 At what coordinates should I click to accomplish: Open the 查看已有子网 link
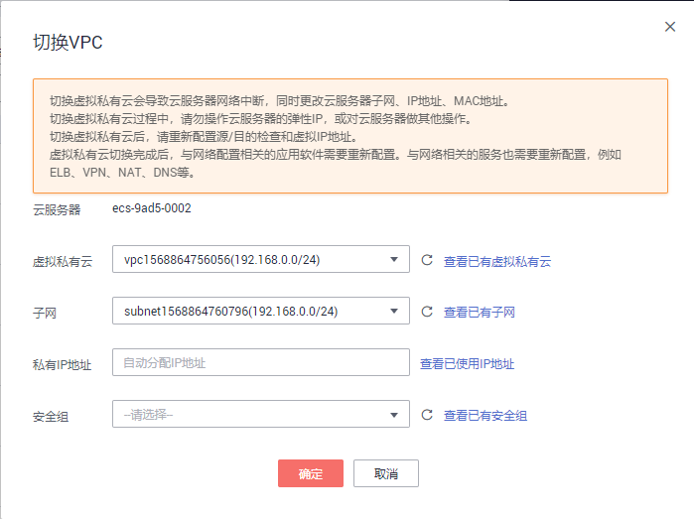click(x=480, y=313)
